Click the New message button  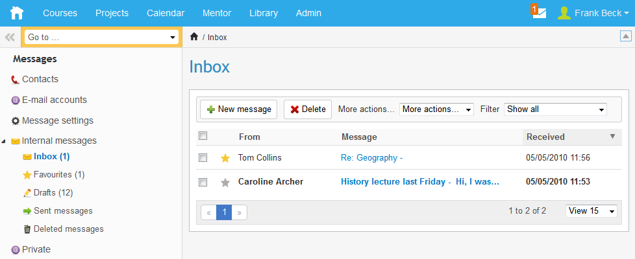238,109
